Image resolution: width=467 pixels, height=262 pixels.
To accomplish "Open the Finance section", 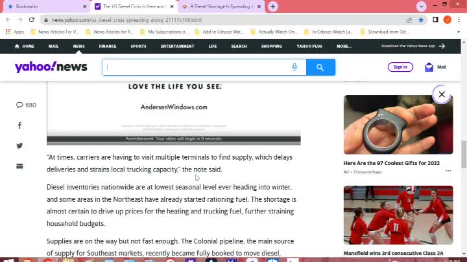I will 108,47.
